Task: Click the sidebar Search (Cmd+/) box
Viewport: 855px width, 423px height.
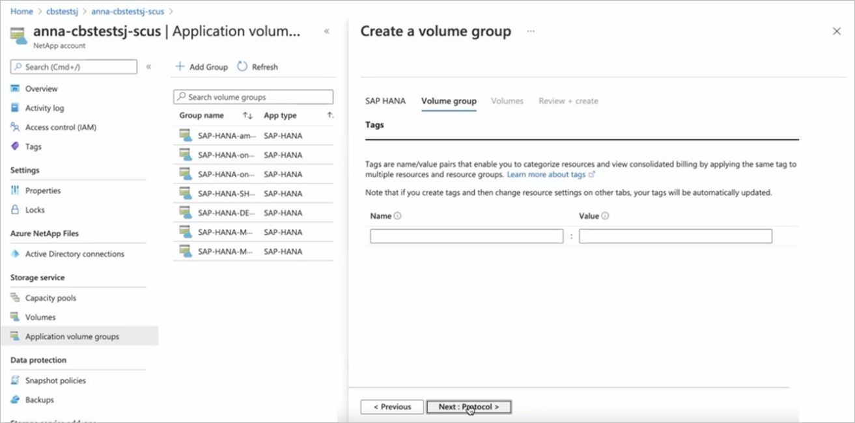Action: tap(74, 66)
